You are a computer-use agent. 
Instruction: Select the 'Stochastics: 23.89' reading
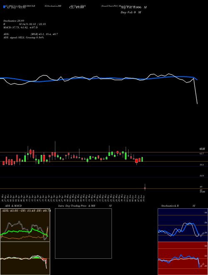tap(14, 21)
